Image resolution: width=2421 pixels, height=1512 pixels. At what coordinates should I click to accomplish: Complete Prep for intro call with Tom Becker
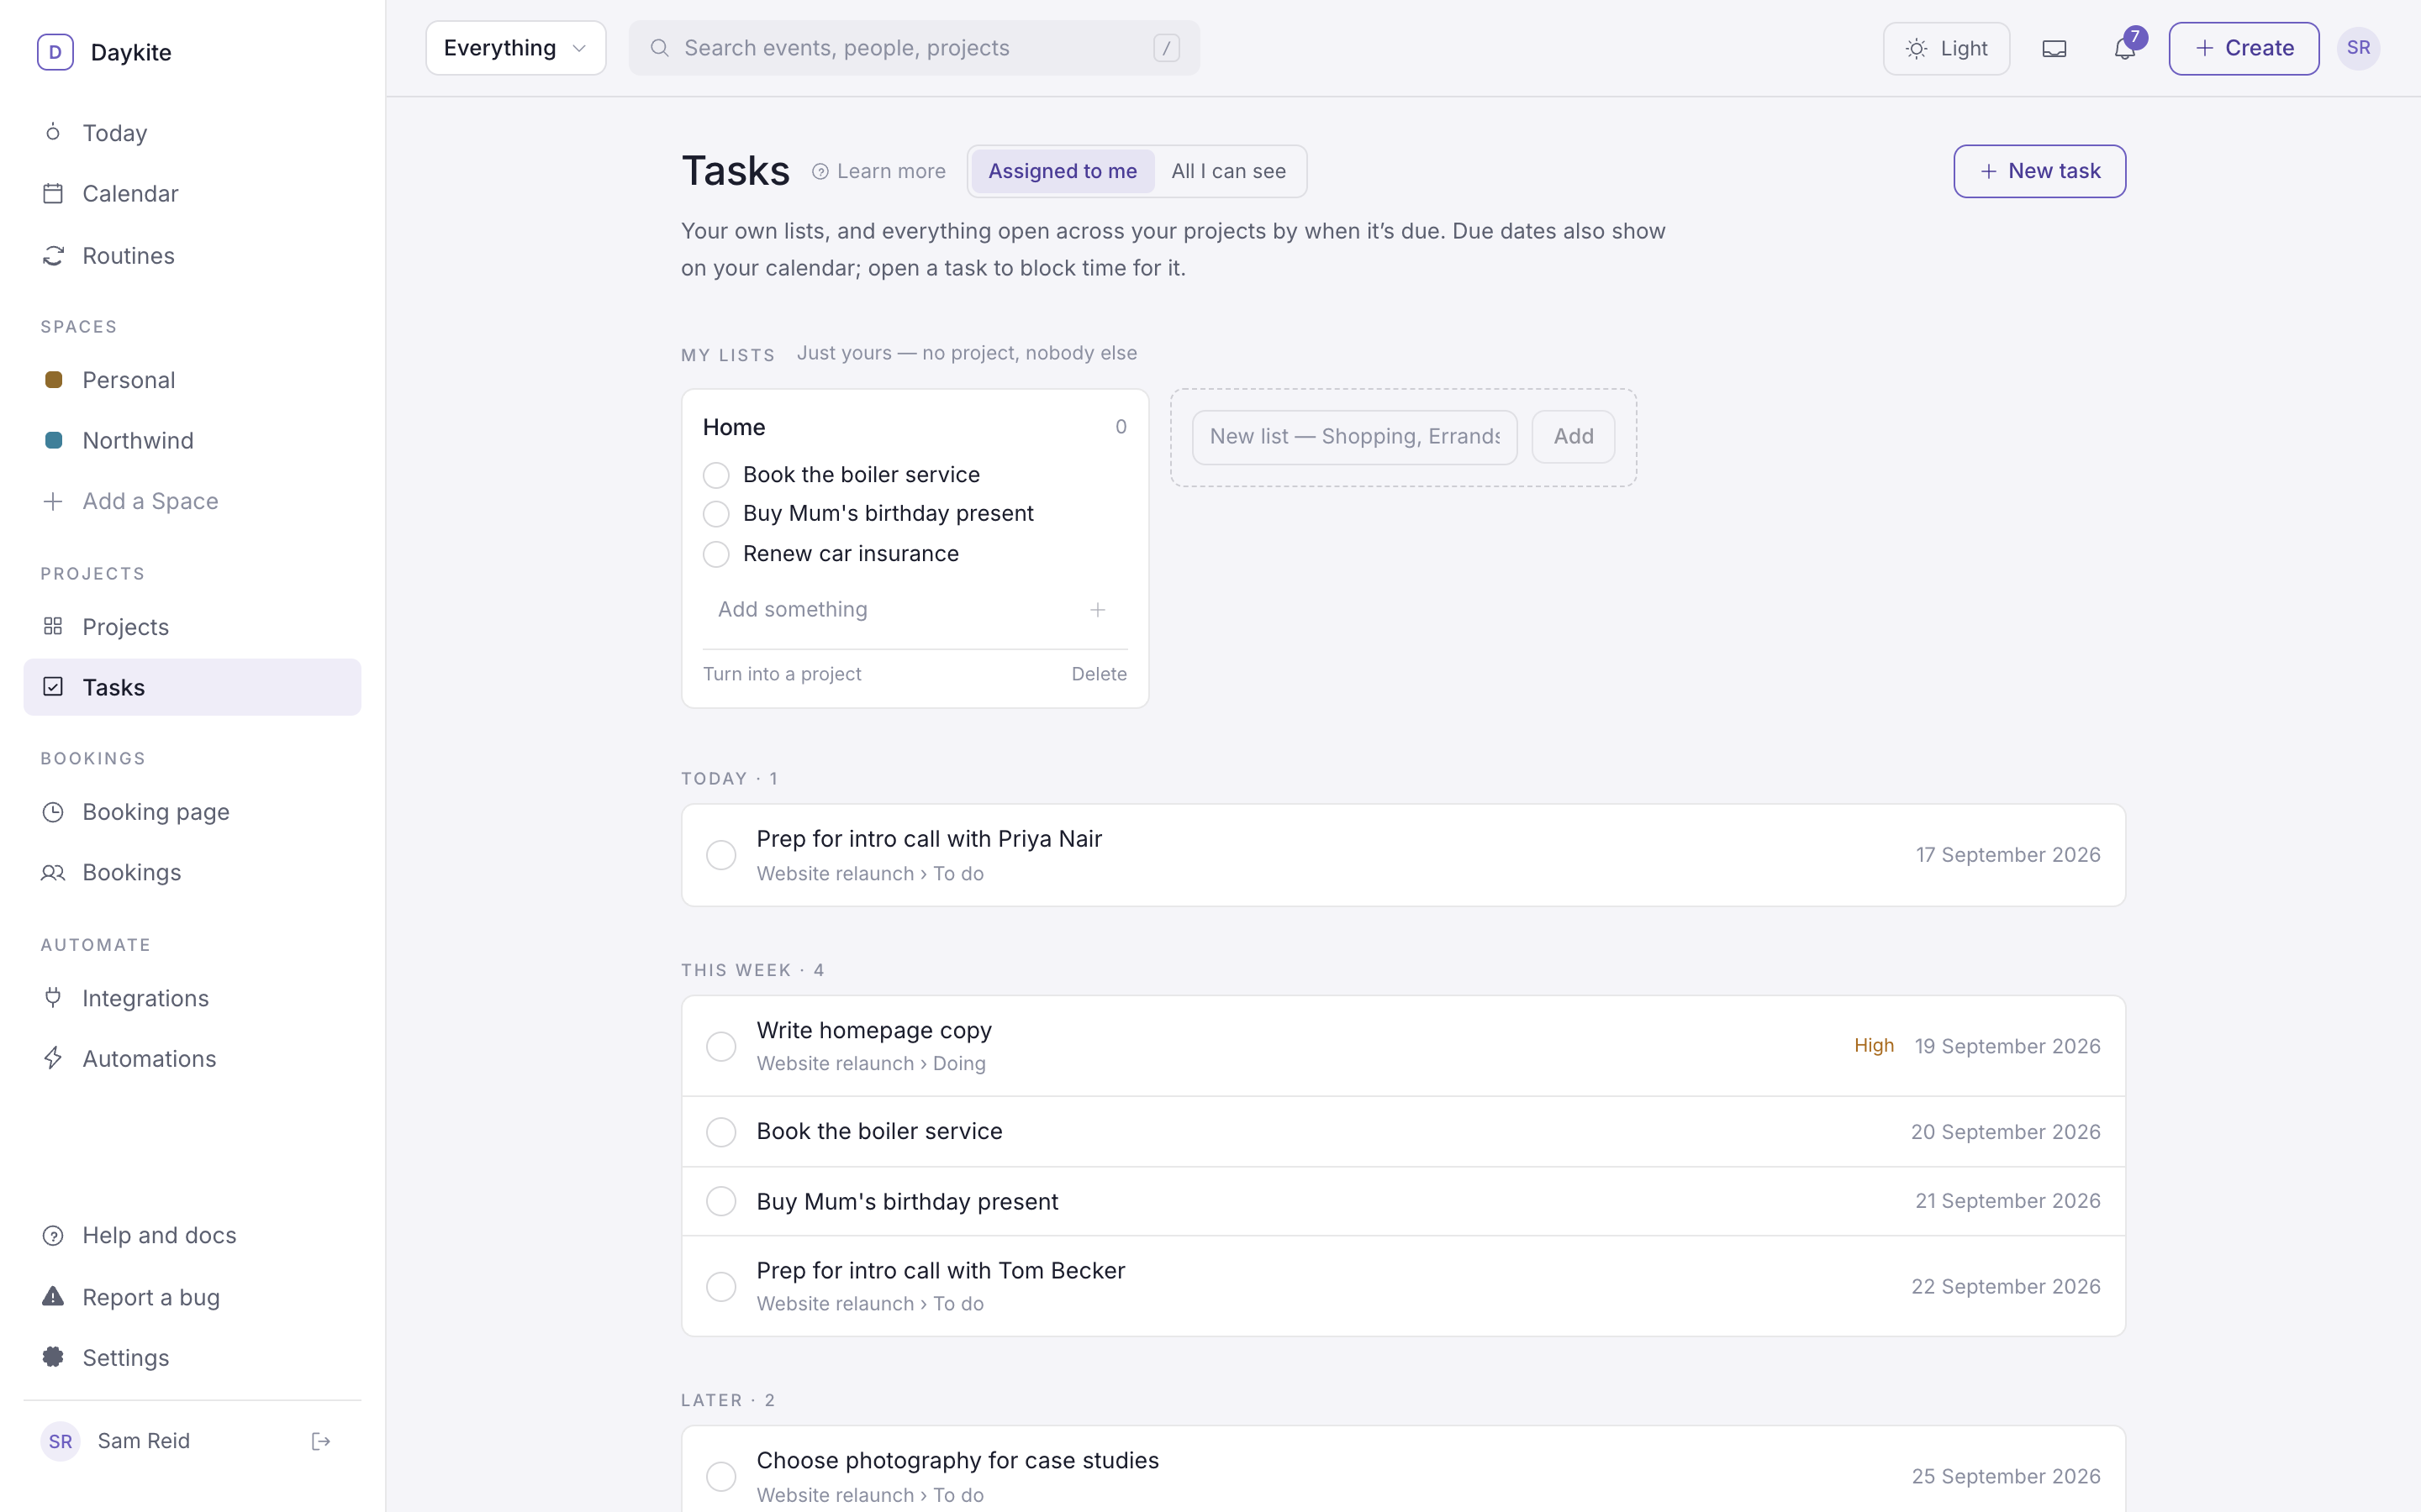(721, 1287)
